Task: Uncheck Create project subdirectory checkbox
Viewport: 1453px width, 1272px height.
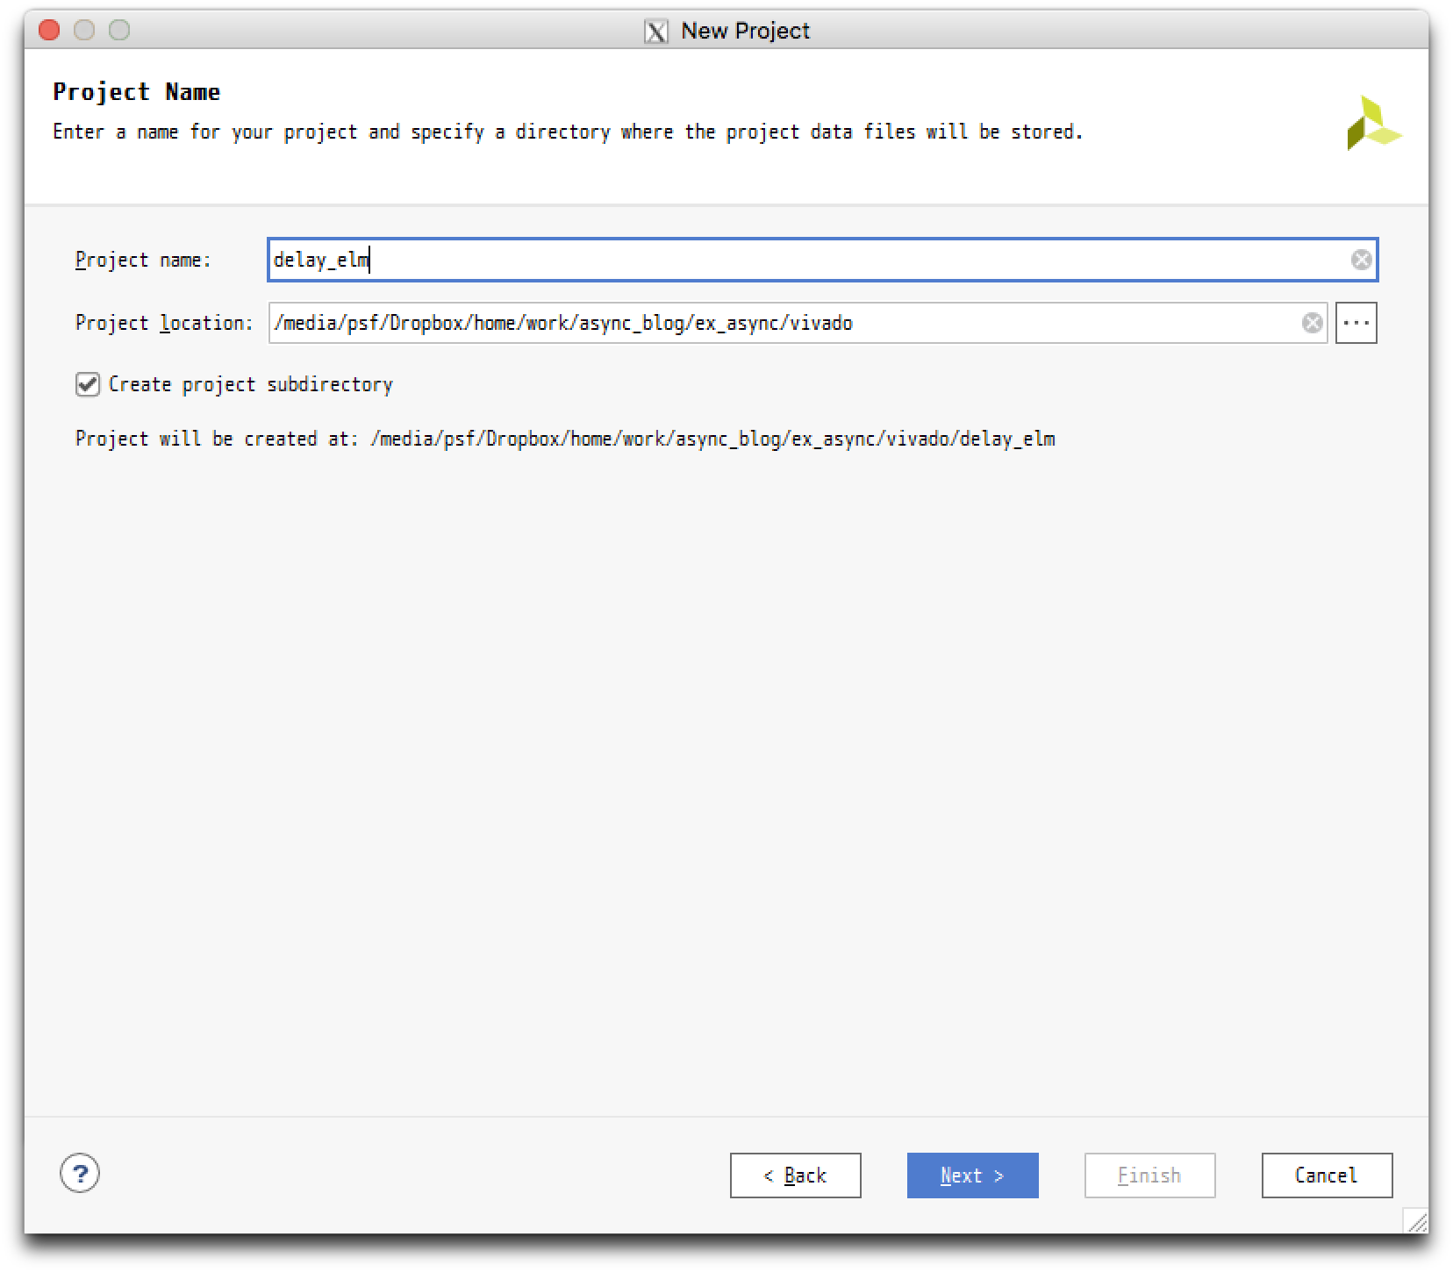Action: coord(88,385)
